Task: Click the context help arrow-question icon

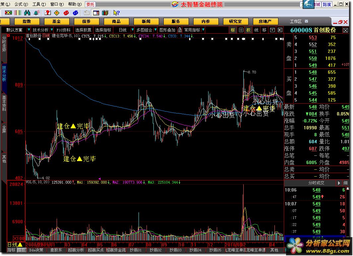Action: (x=116, y=13)
